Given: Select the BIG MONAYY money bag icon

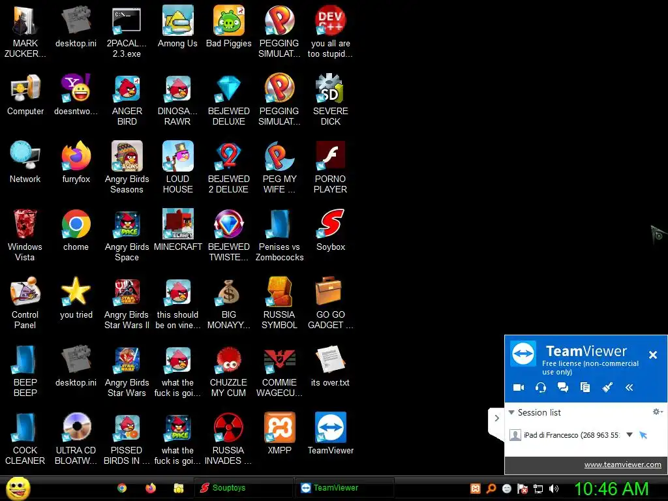Looking at the screenshot, I should [229, 303].
